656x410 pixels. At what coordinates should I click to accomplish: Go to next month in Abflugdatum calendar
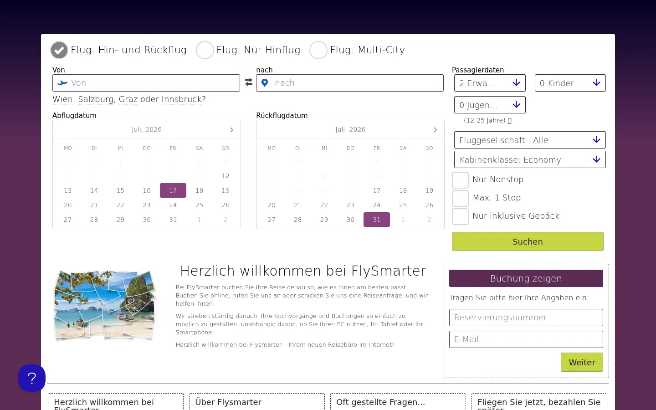(x=231, y=130)
